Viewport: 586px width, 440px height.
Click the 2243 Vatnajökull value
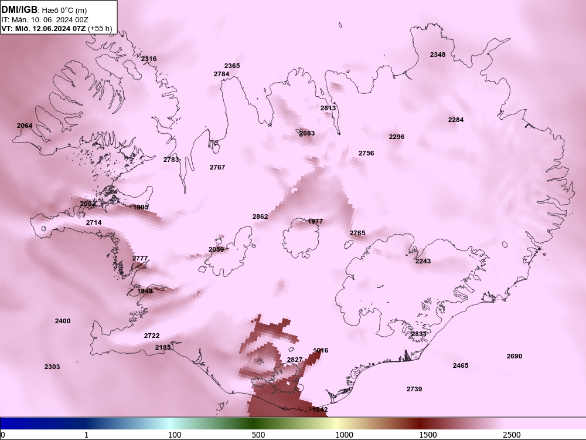[x=423, y=261]
